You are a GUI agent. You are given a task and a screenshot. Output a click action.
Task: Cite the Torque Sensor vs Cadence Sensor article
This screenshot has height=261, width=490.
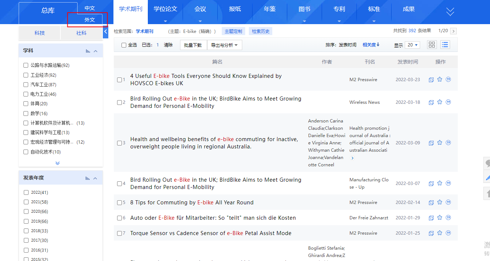(x=448, y=233)
